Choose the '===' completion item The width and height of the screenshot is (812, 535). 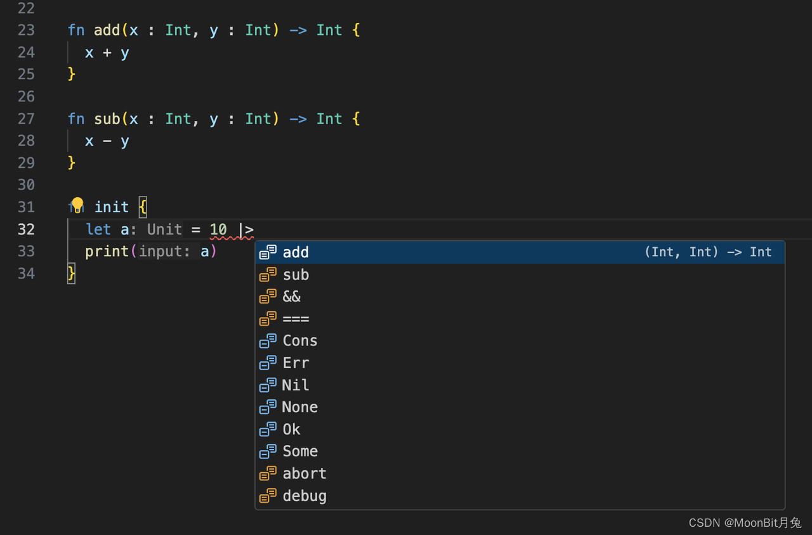coord(520,319)
